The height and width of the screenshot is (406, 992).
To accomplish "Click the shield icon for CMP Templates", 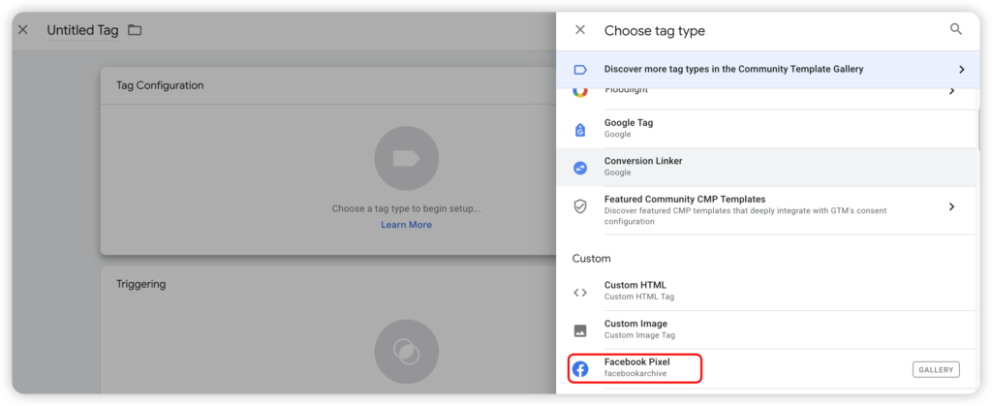I will coord(580,206).
